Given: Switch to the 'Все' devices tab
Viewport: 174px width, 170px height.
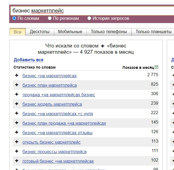Looking at the screenshot, I should click(18, 32).
